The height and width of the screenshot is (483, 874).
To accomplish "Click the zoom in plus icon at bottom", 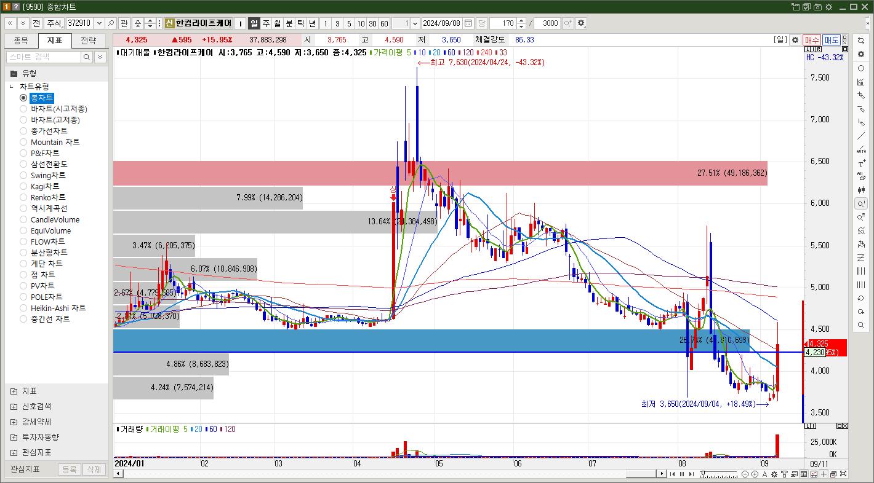I will coord(755,474).
